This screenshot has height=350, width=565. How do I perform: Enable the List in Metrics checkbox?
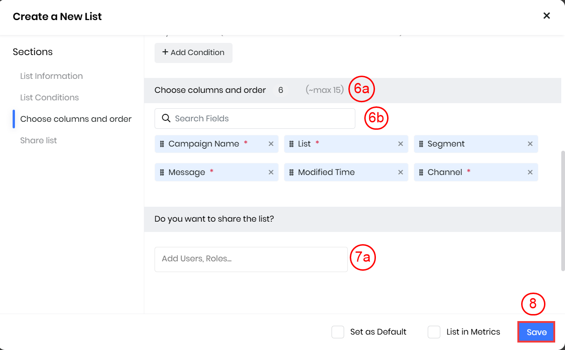click(434, 332)
